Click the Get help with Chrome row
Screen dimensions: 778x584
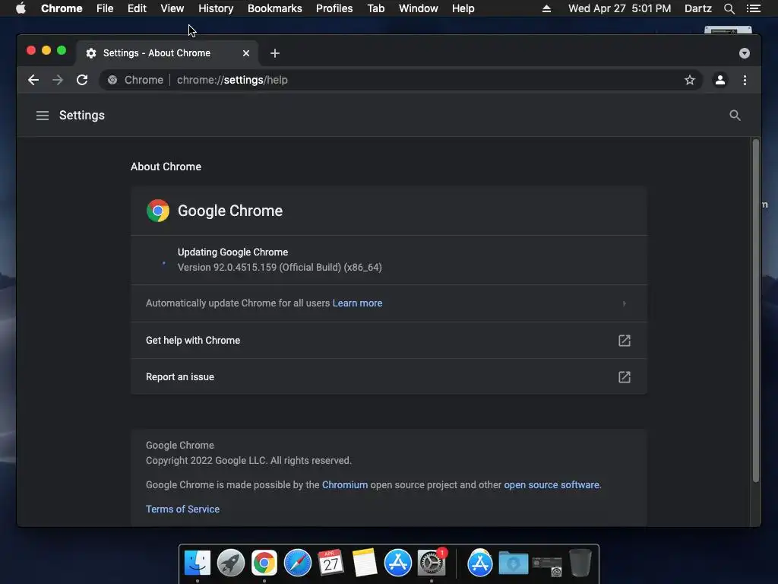tap(389, 341)
